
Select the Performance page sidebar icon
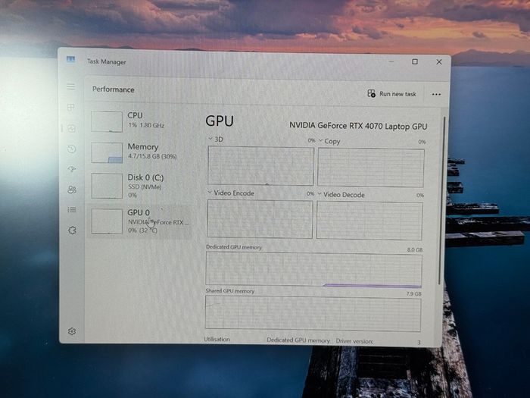[71, 128]
